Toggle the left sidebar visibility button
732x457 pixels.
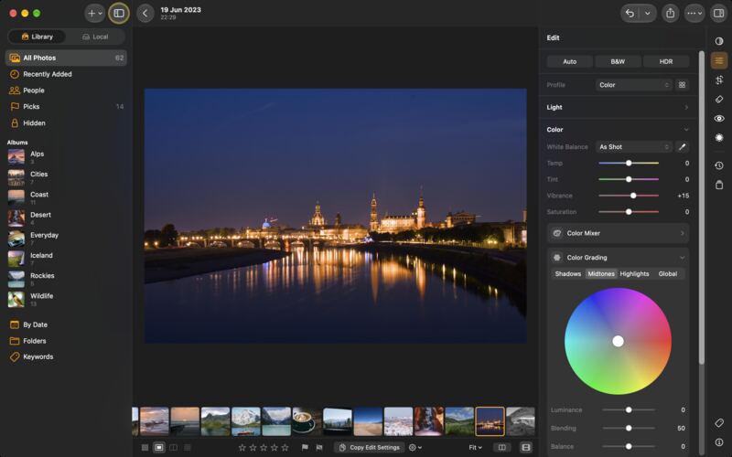click(x=119, y=13)
